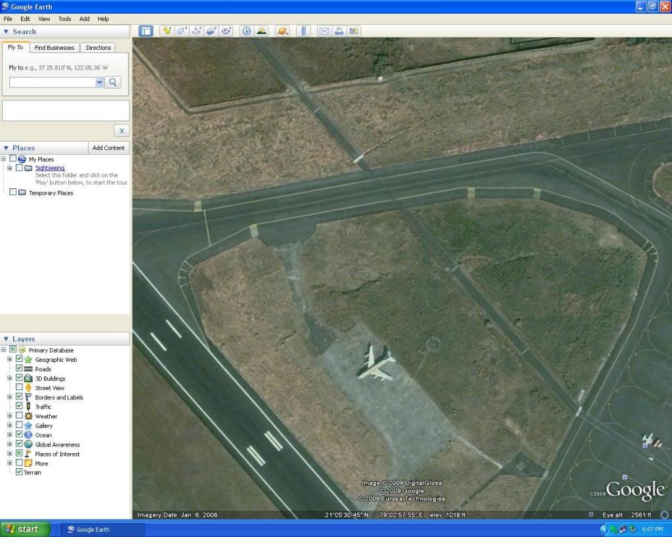Screen dimensions: 672x537
Task: Toggle the sidebar panel toolbar icon
Action: coord(146,31)
